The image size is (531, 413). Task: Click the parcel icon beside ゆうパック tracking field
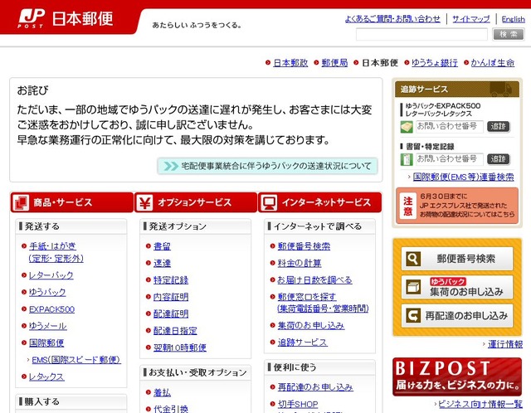point(407,127)
